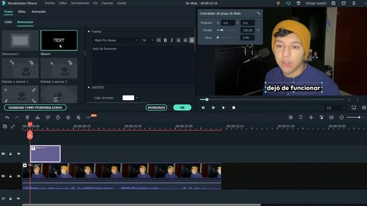This screenshot has height=206, width=367.
Task: Toggle the timeline link chain icon
Action: 13,126
